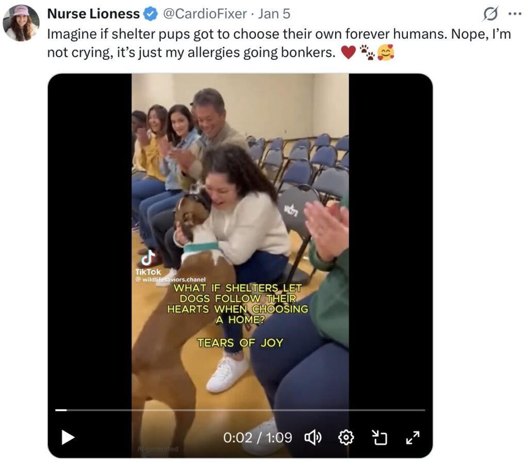Open the @CardioFixer handle link

pyautogui.click(x=205, y=14)
